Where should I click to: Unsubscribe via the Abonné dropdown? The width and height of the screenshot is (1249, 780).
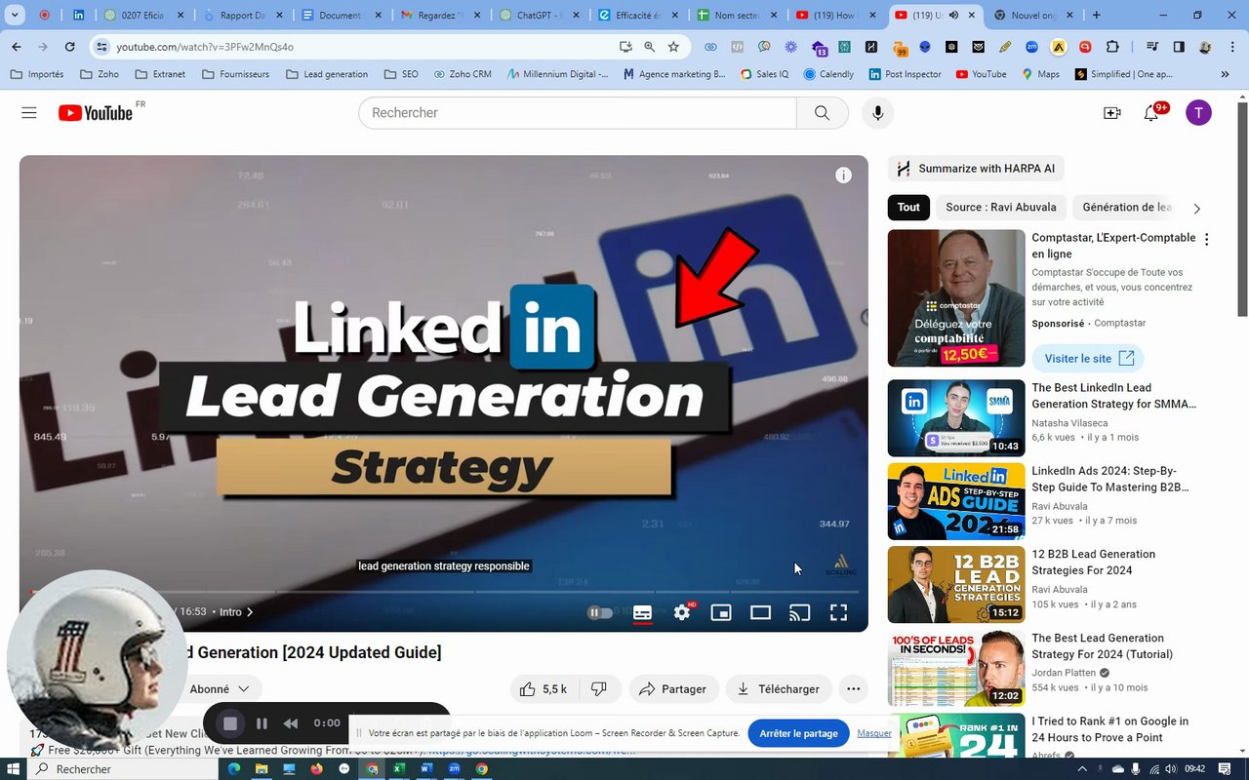(x=220, y=689)
